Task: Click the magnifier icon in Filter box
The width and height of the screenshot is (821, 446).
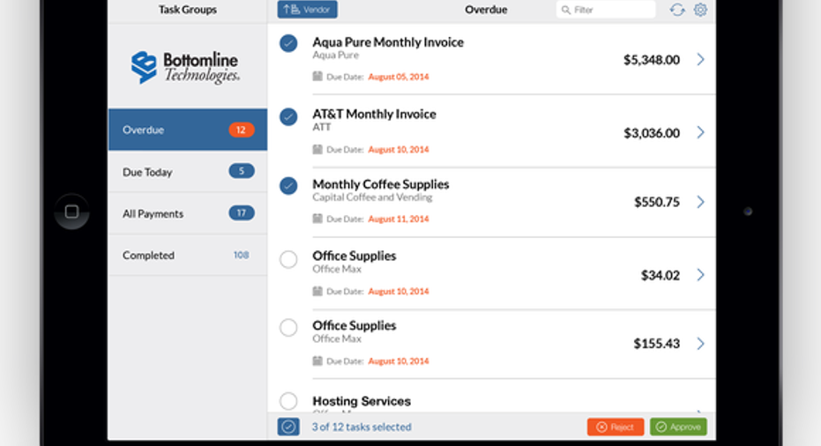Action: coord(565,10)
